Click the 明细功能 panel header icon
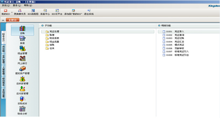Screen dimensions: 220x118 pos(159,25)
